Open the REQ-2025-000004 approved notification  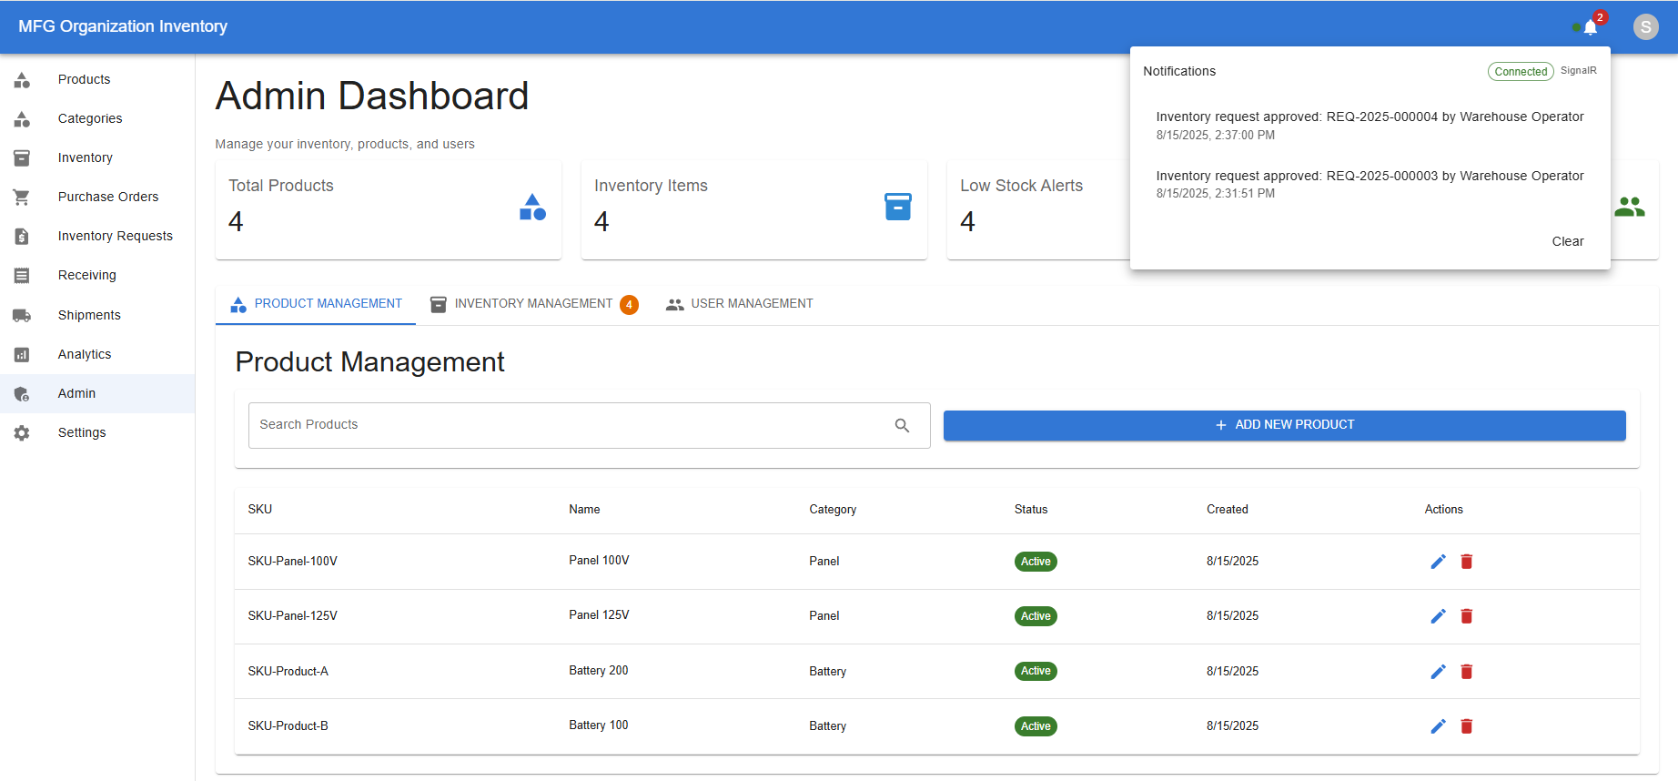pyautogui.click(x=1369, y=125)
